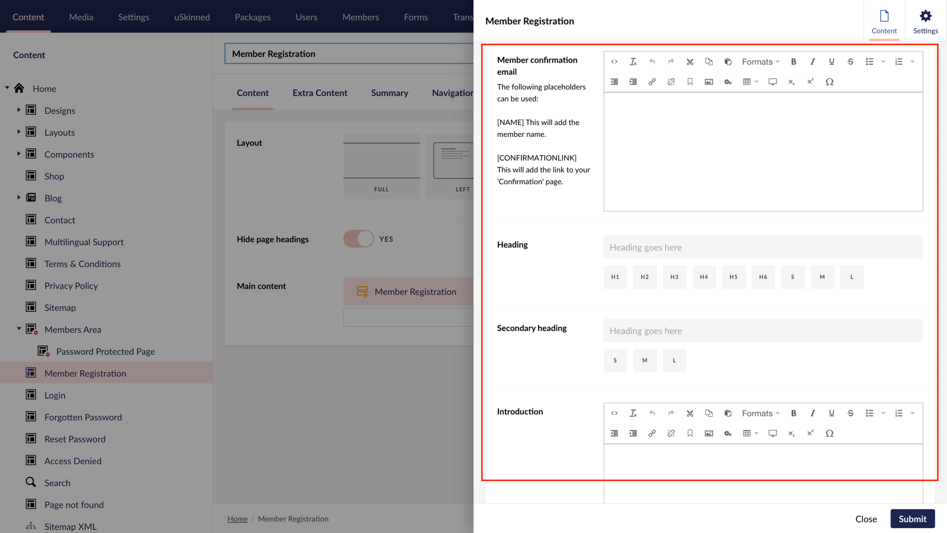Insert an image in the Introduction editor
Image resolution: width=947 pixels, height=533 pixels.
(x=708, y=433)
